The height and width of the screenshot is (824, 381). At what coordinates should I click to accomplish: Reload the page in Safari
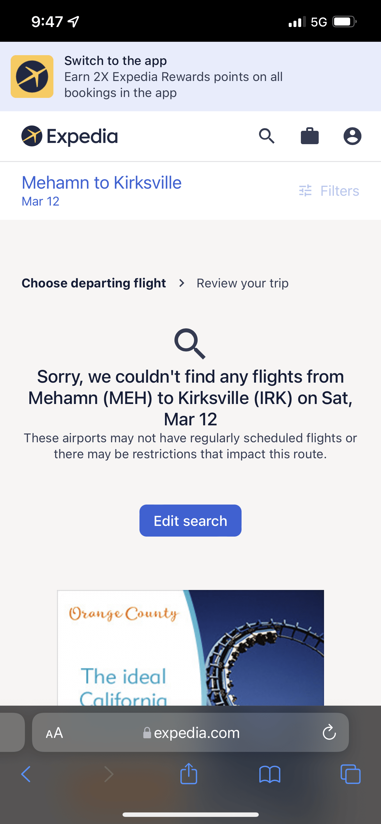[329, 733]
